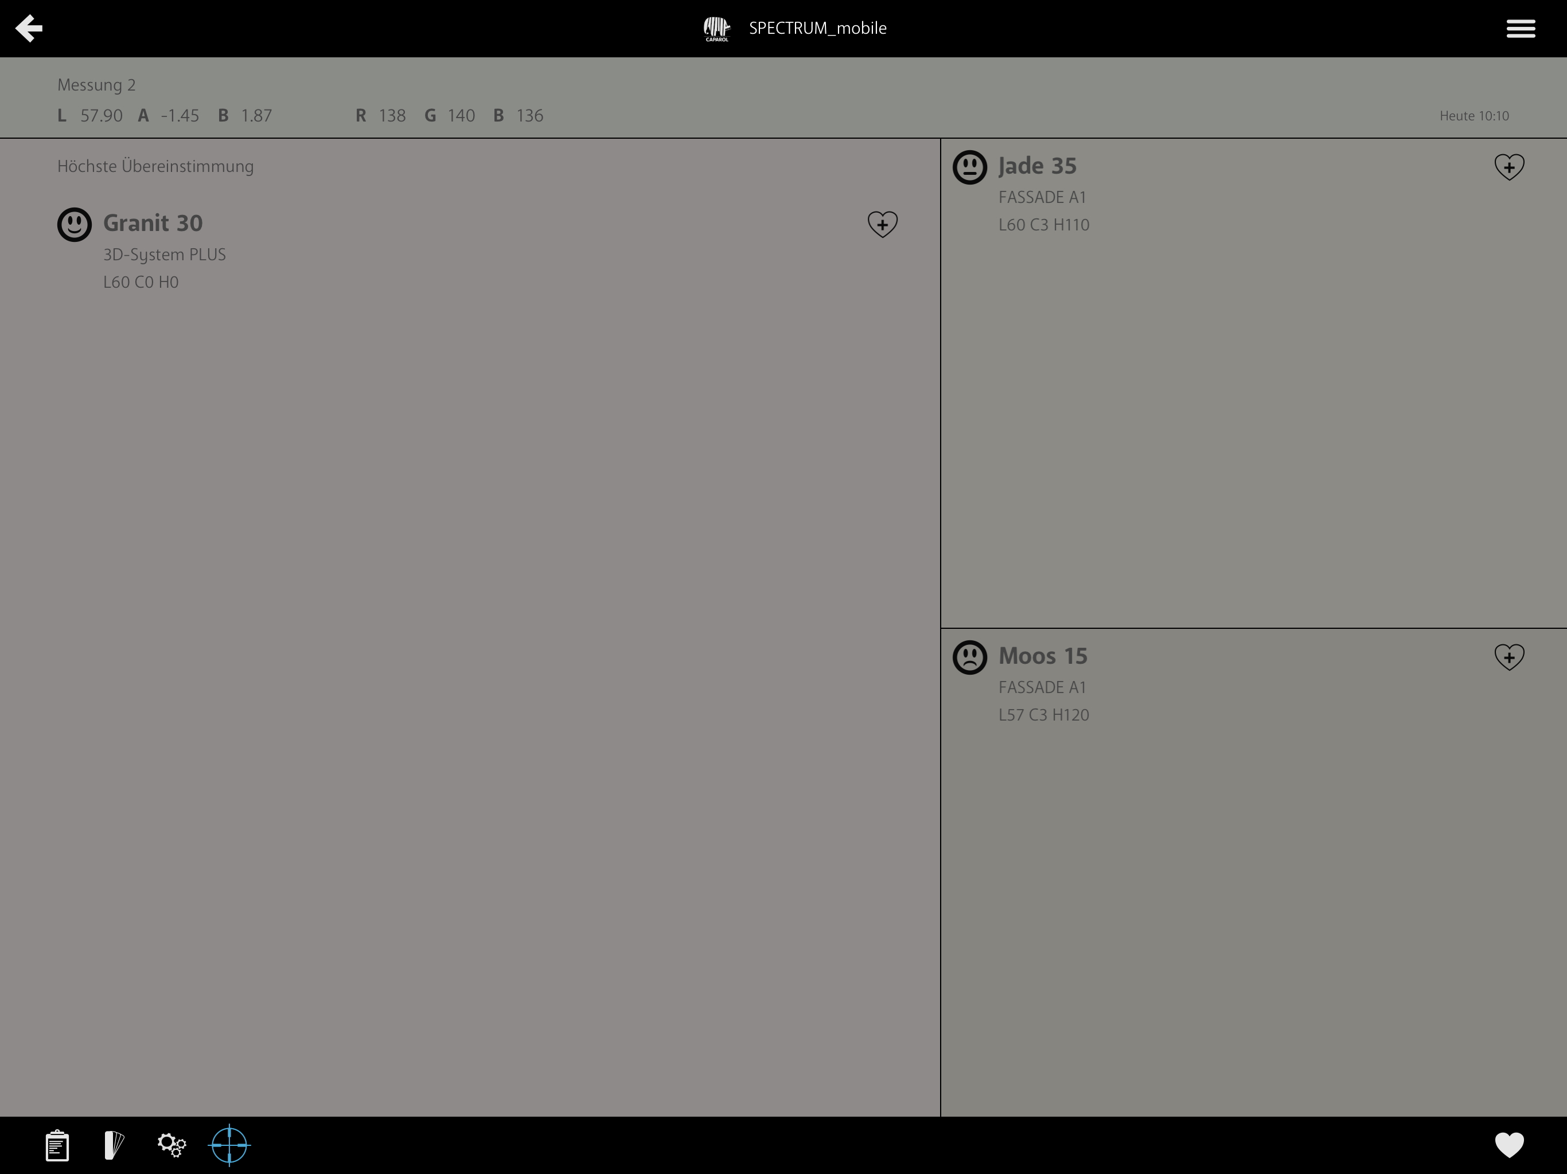Image resolution: width=1567 pixels, height=1174 pixels.
Task: Select the crosshair measurement icon
Action: point(229,1145)
